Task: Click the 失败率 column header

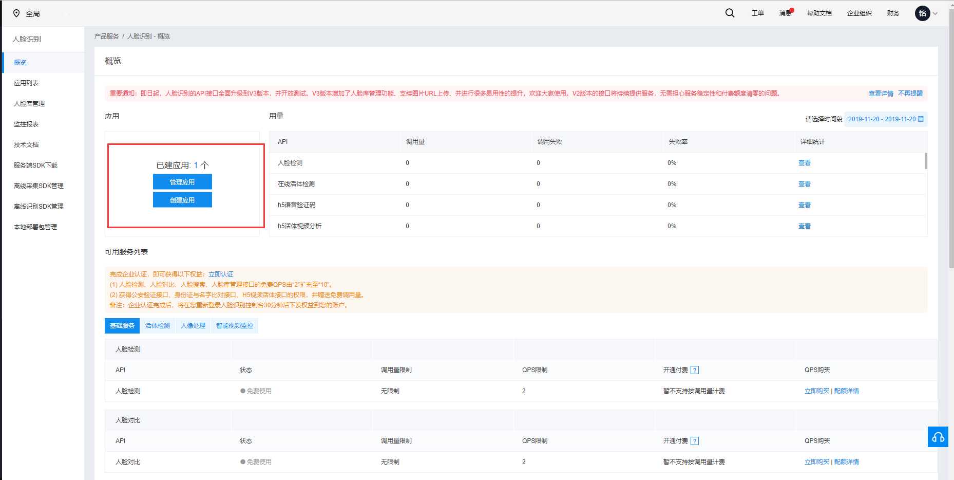Action: click(678, 142)
